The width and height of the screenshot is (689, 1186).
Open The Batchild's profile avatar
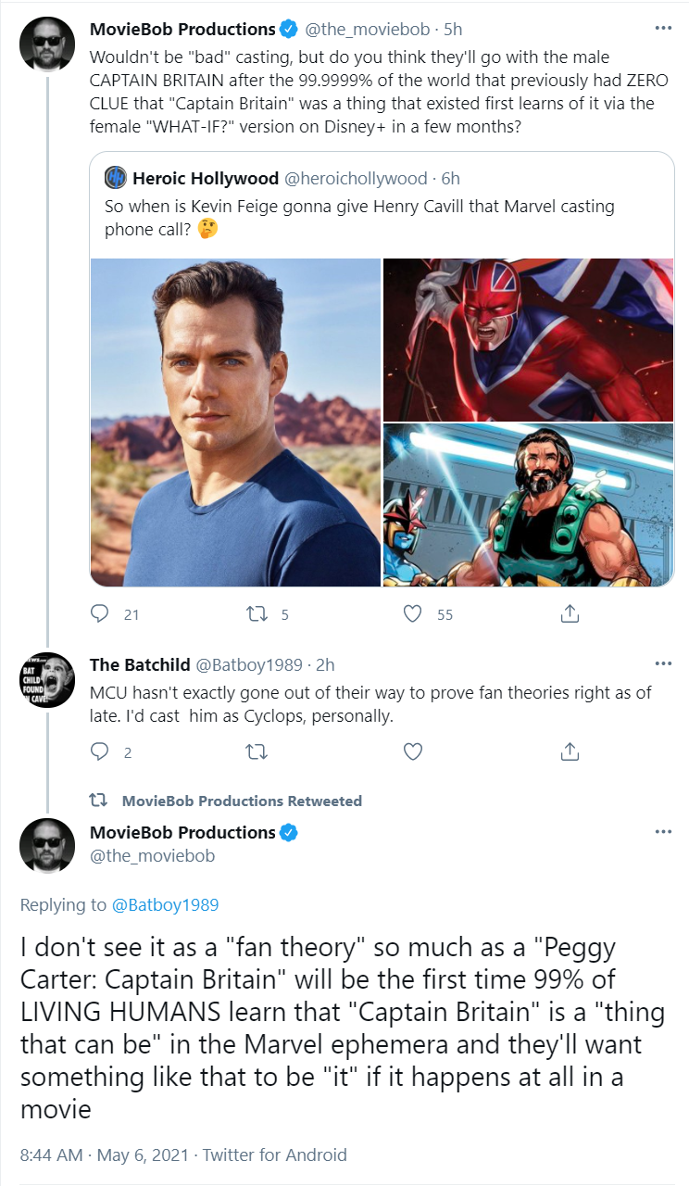pos(47,680)
